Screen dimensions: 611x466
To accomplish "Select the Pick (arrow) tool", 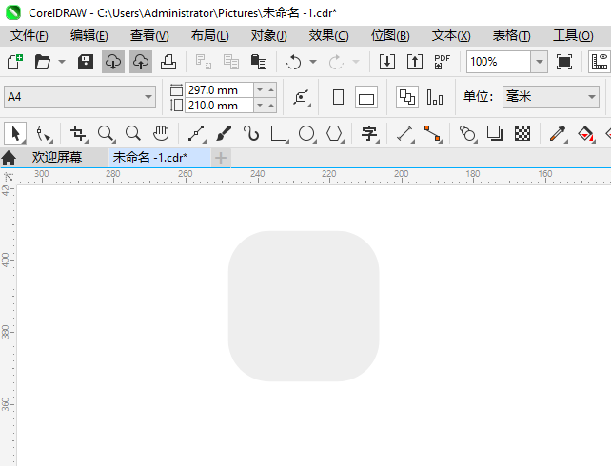I will pos(15,133).
